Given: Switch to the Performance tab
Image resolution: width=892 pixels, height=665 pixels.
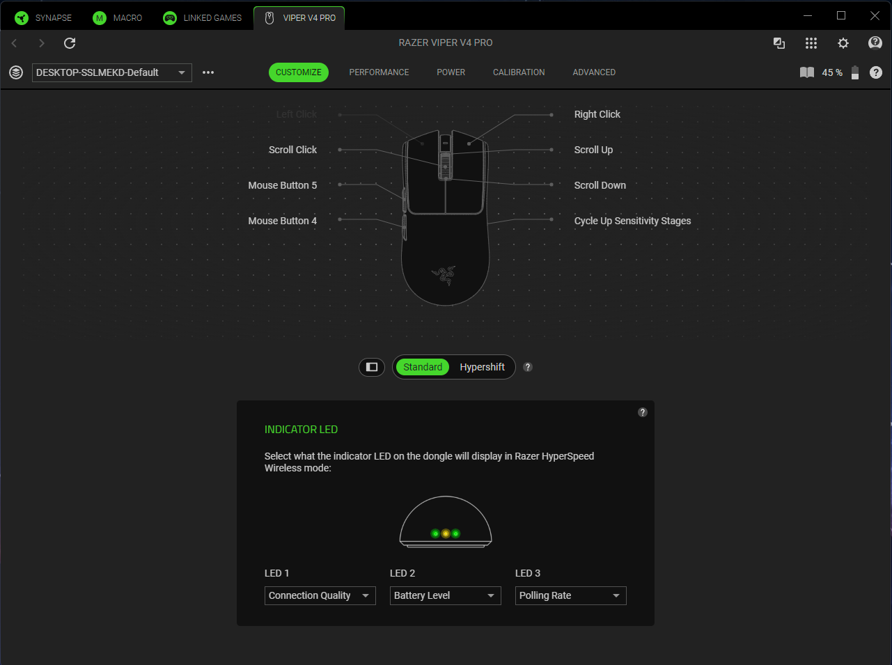Looking at the screenshot, I should (379, 72).
